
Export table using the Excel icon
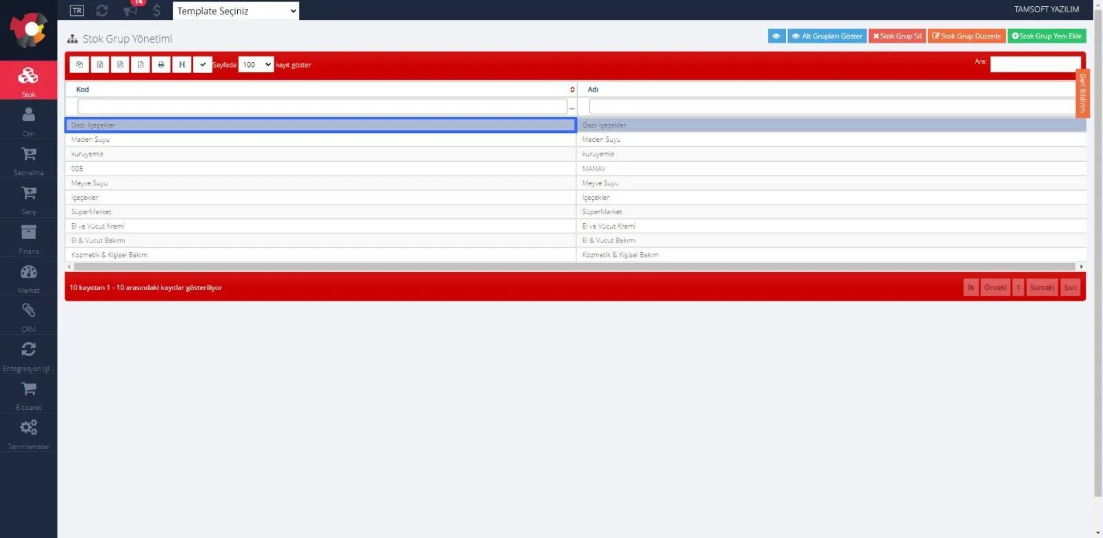100,65
